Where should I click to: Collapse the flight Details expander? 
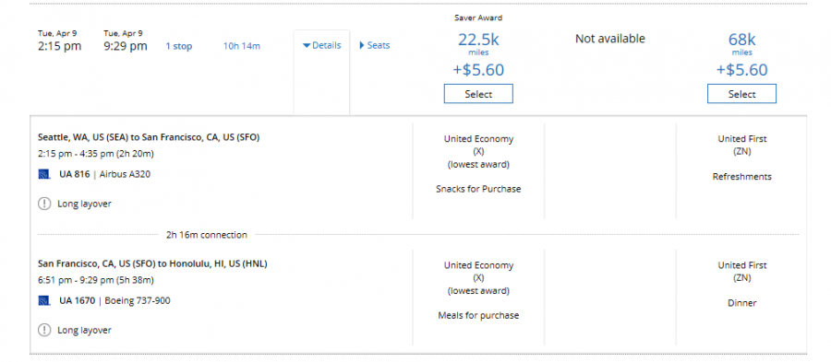coord(321,45)
